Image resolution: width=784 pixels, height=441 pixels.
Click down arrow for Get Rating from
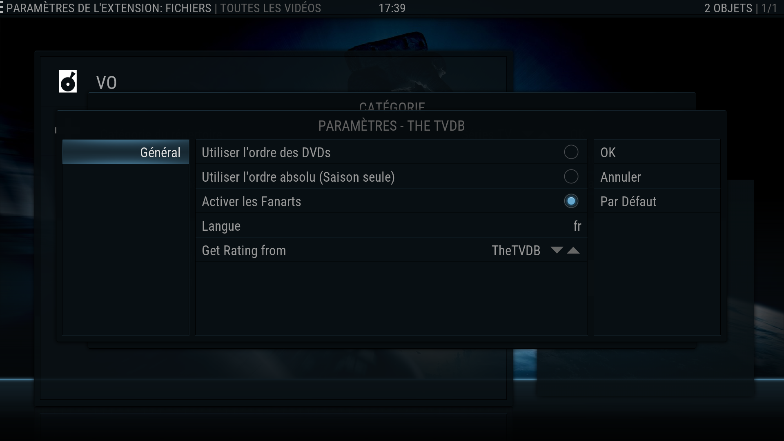coord(557,250)
